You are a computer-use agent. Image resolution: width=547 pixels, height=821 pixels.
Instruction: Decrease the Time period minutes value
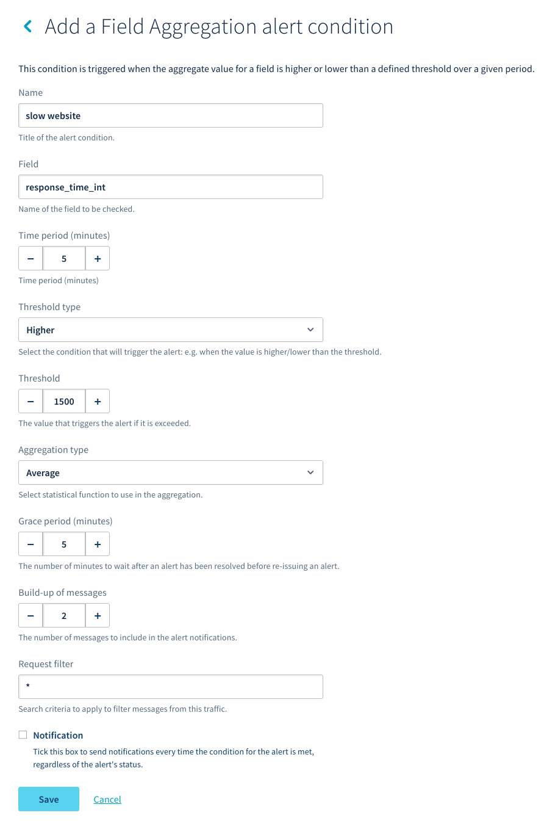[30, 259]
